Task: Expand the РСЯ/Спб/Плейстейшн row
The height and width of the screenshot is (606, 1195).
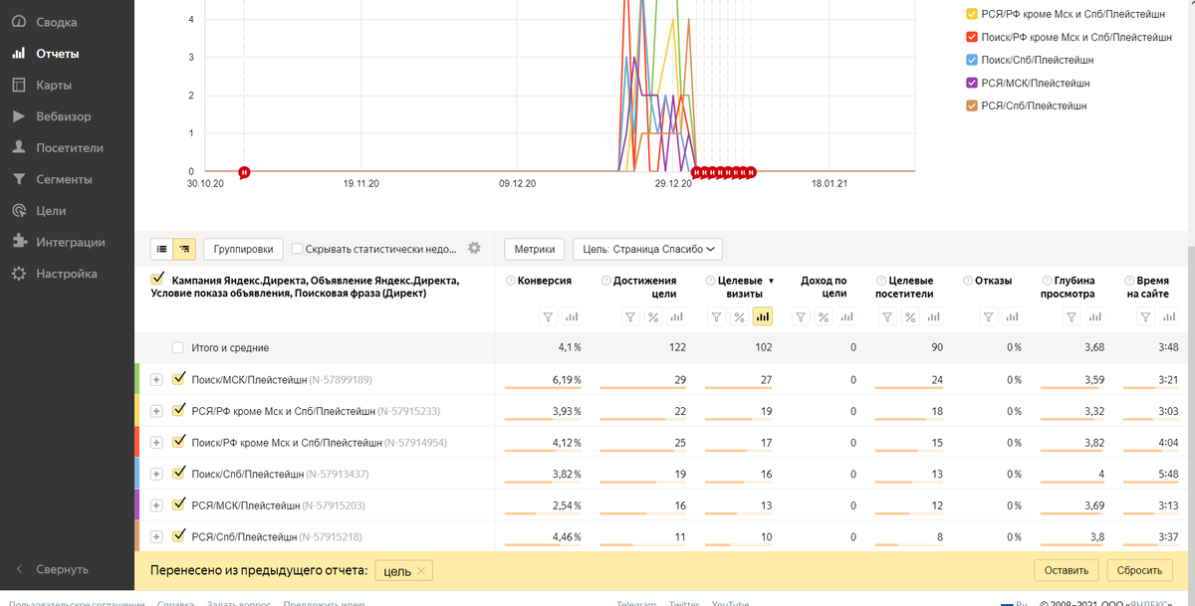Action: 156,537
